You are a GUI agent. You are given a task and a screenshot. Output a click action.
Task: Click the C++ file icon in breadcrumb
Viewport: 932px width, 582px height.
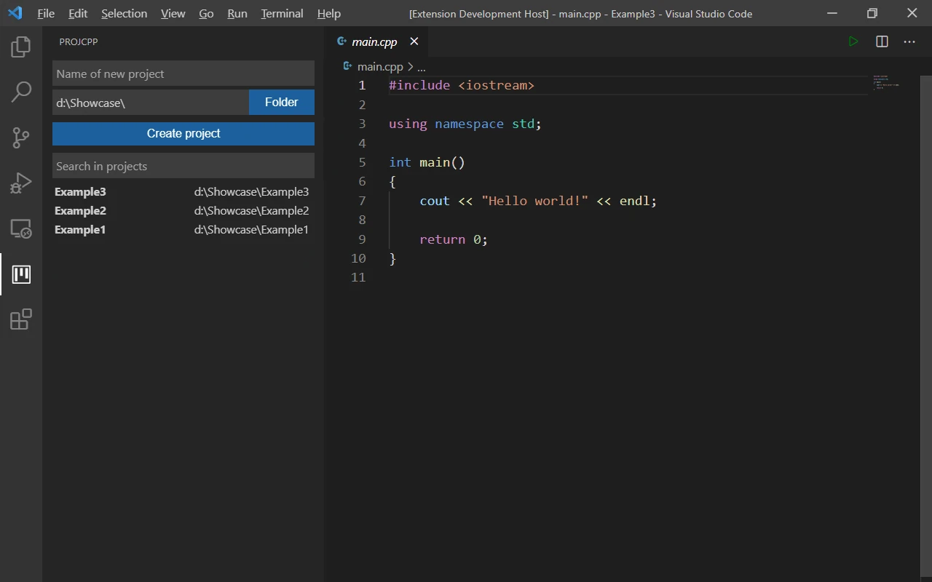[347, 66]
